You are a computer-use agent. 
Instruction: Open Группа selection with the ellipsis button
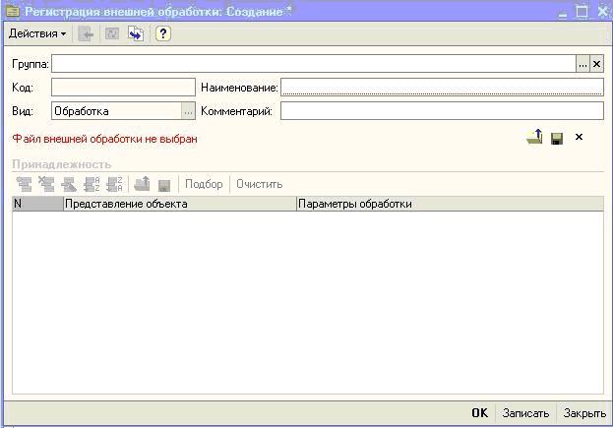582,64
